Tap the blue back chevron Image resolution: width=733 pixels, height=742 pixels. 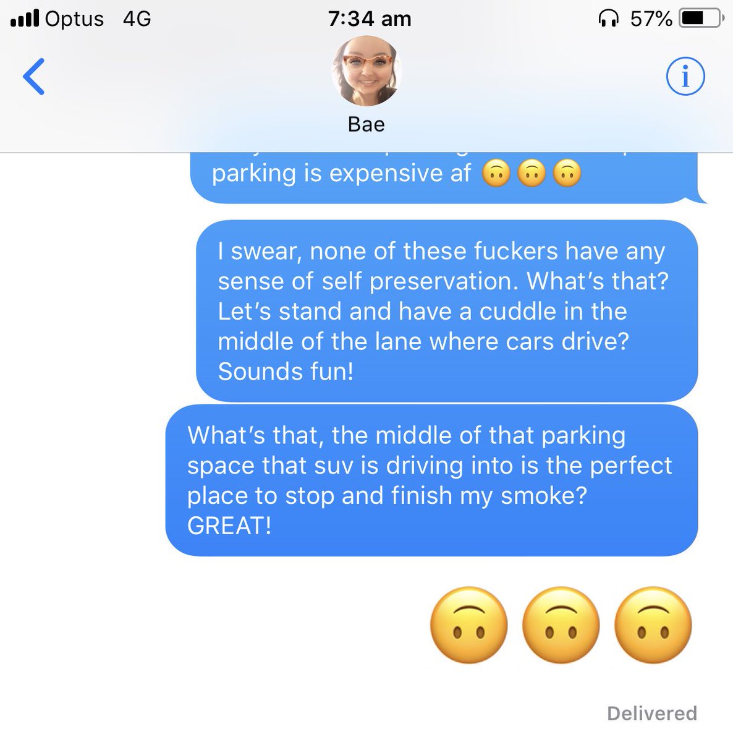[x=33, y=76]
